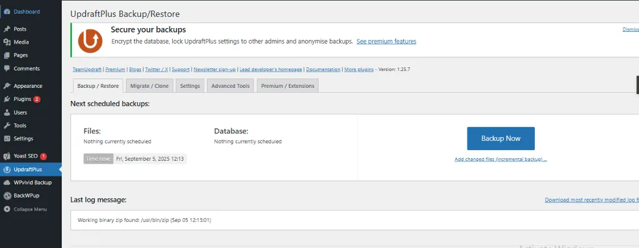The height and width of the screenshot is (248, 639).
Task: Click the WPvivid Backup cloud icon
Action: 6,183
